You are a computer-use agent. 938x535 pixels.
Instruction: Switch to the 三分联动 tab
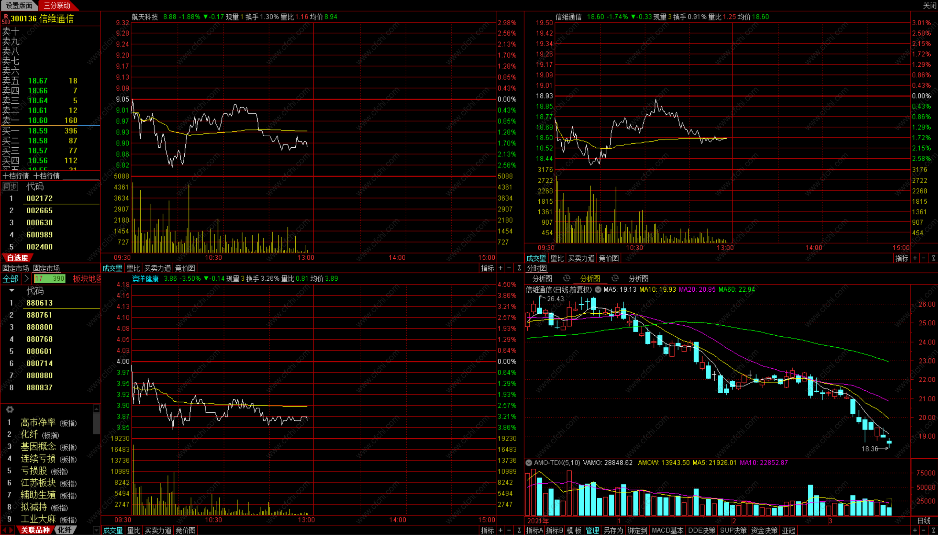(56, 5)
